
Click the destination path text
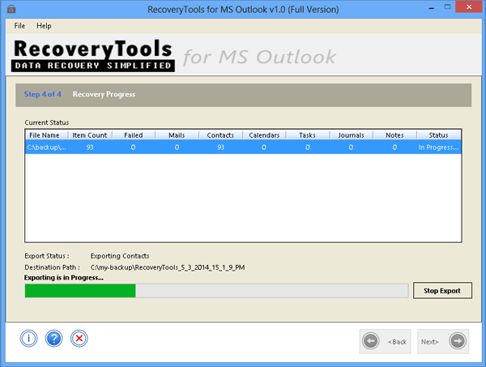tap(168, 267)
